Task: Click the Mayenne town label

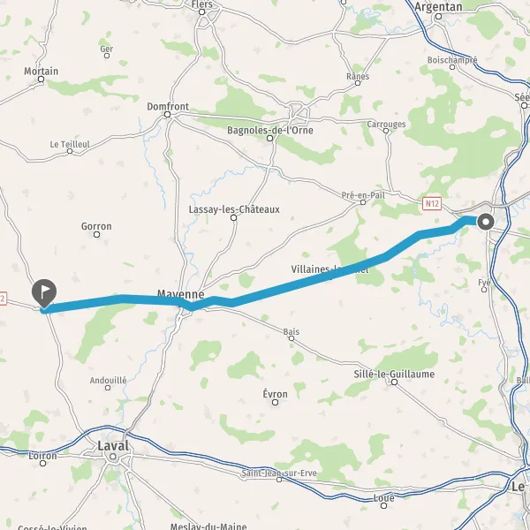Action: (181, 294)
